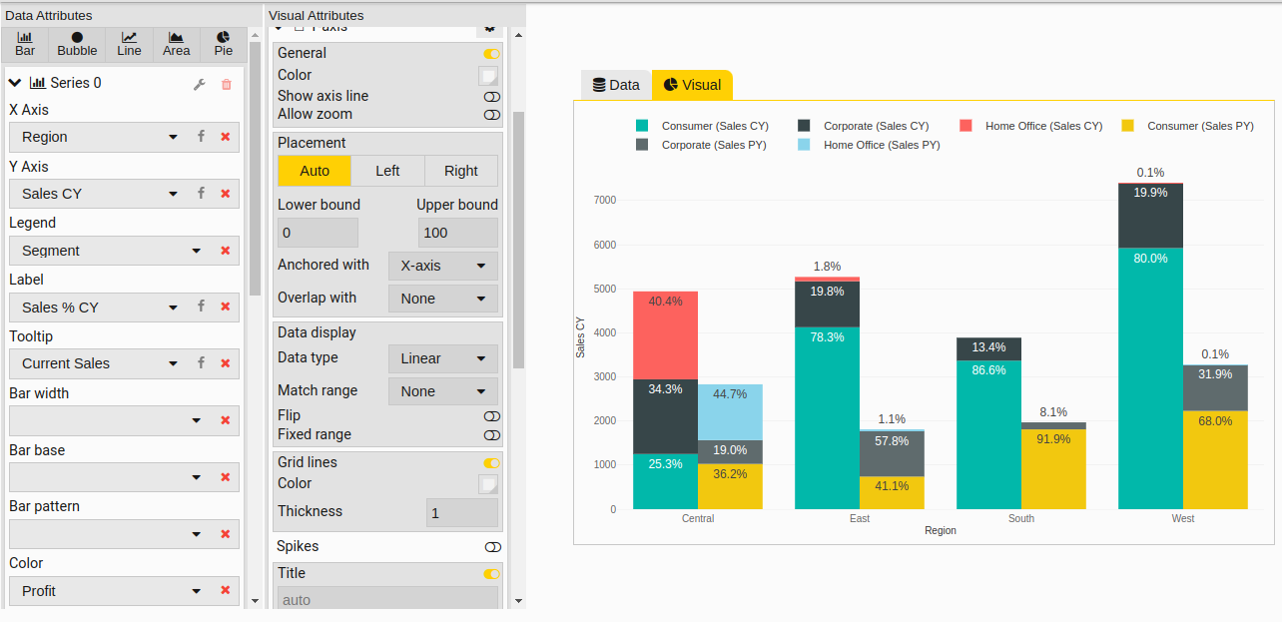Delete Series 0 using the trash icon
This screenshot has height=622, width=1282.
[x=227, y=84]
